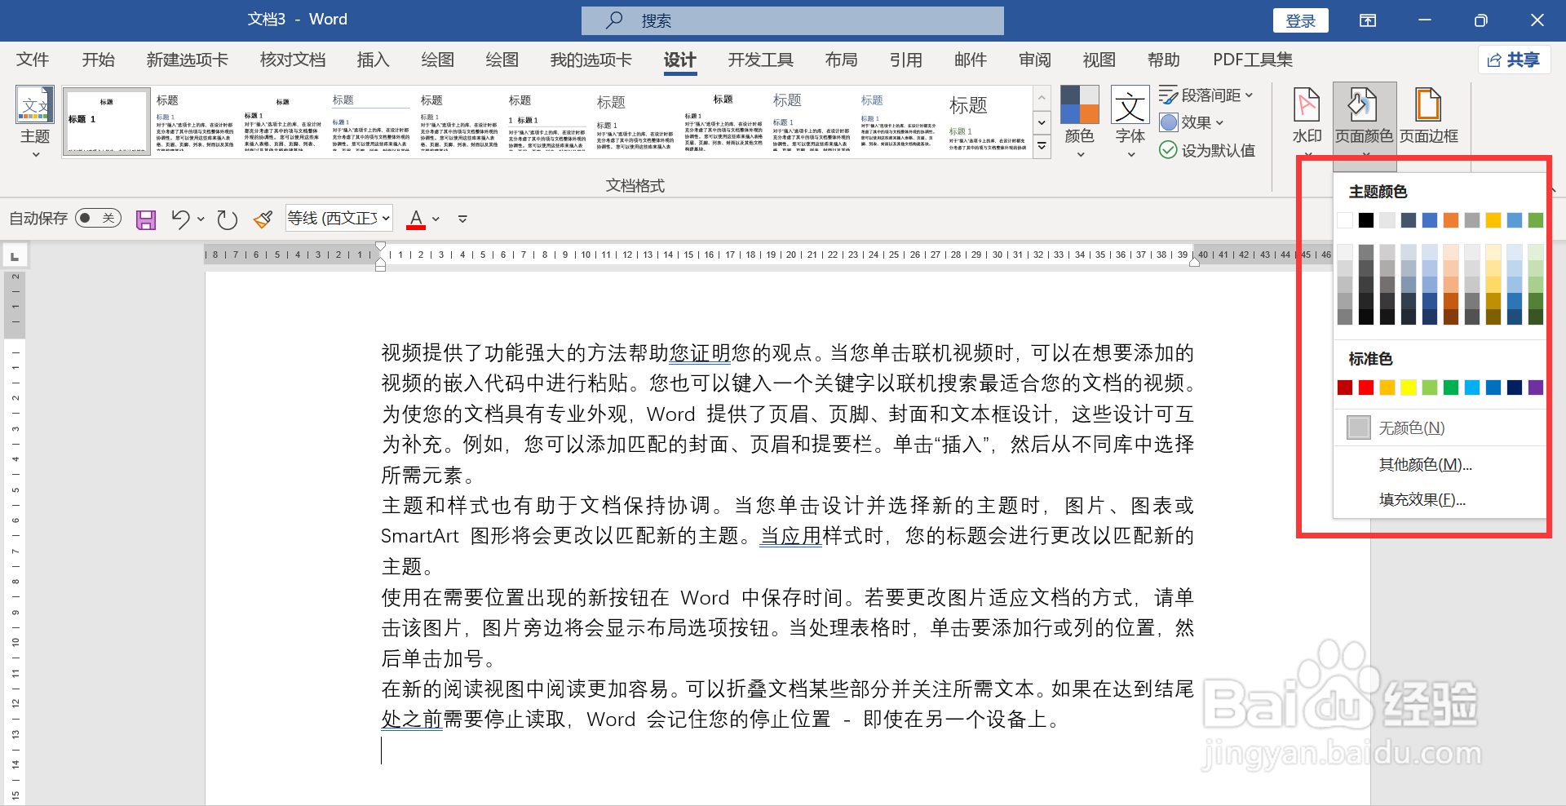Screen dimensions: 1566x806
Task: Select the first document format thumbnail
Action: click(107, 122)
